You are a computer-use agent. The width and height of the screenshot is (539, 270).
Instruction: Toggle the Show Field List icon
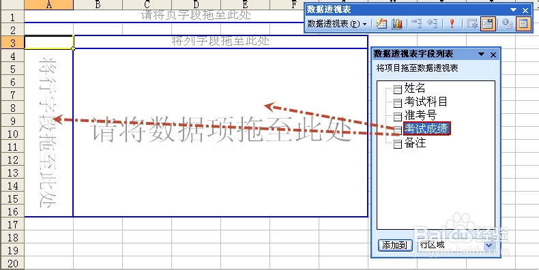[x=523, y=24]
